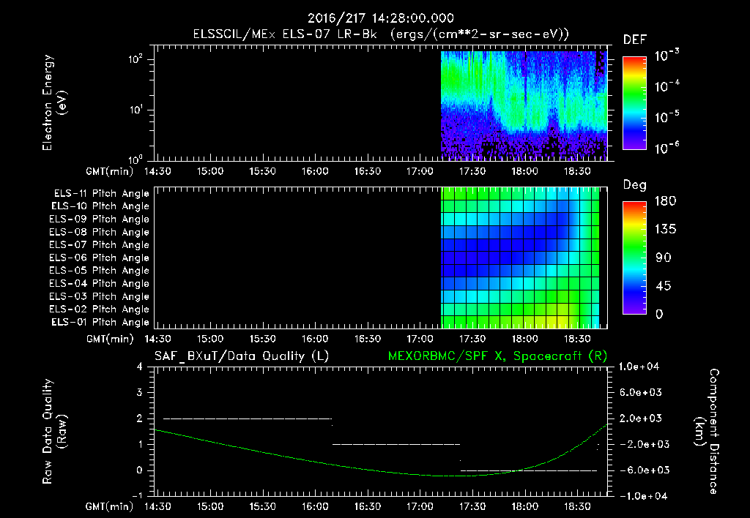Click the 180 label on the Deg colorbar

point(665,201)
